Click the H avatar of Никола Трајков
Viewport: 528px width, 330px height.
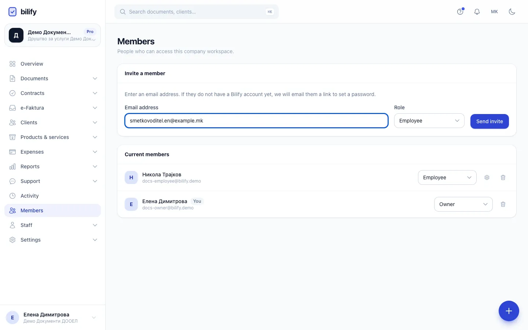(x=131, y=177)
